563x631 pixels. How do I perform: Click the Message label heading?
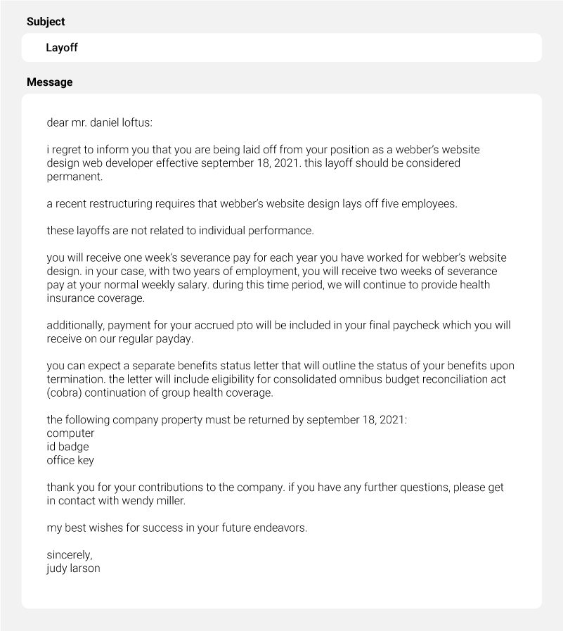49,82
